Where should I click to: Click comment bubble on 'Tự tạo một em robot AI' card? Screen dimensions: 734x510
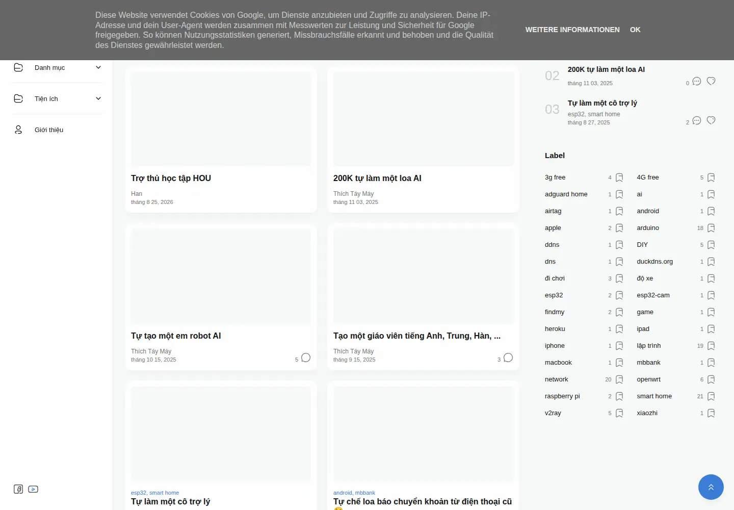click(x=306, y=358)
